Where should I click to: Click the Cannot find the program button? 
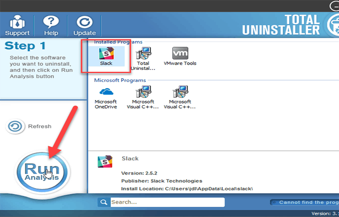(305, 203)
